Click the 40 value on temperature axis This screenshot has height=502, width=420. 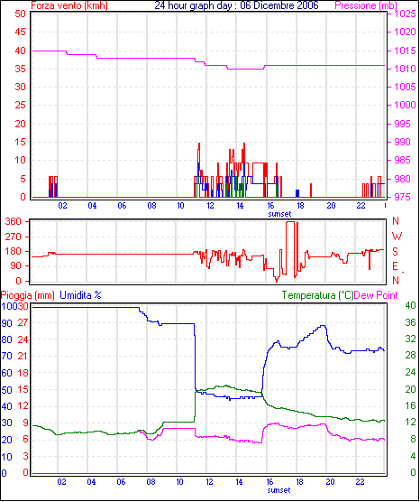[410, 306]
